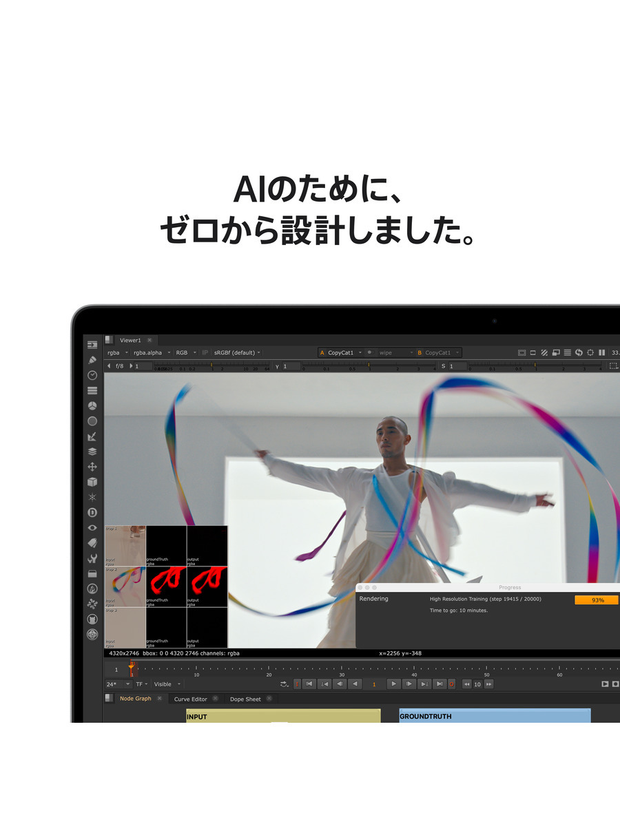Open the A input CopyCat1 dropdown
Image resolution: width=620 pixels, height=826 pixels.
[341, 352]
